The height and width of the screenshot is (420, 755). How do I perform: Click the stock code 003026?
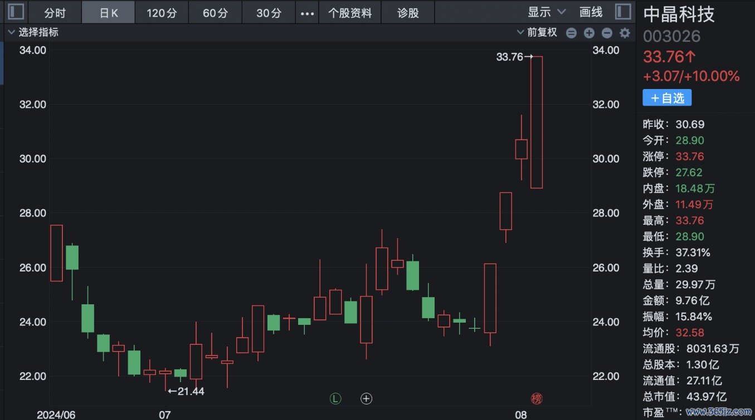pos(671,36)
